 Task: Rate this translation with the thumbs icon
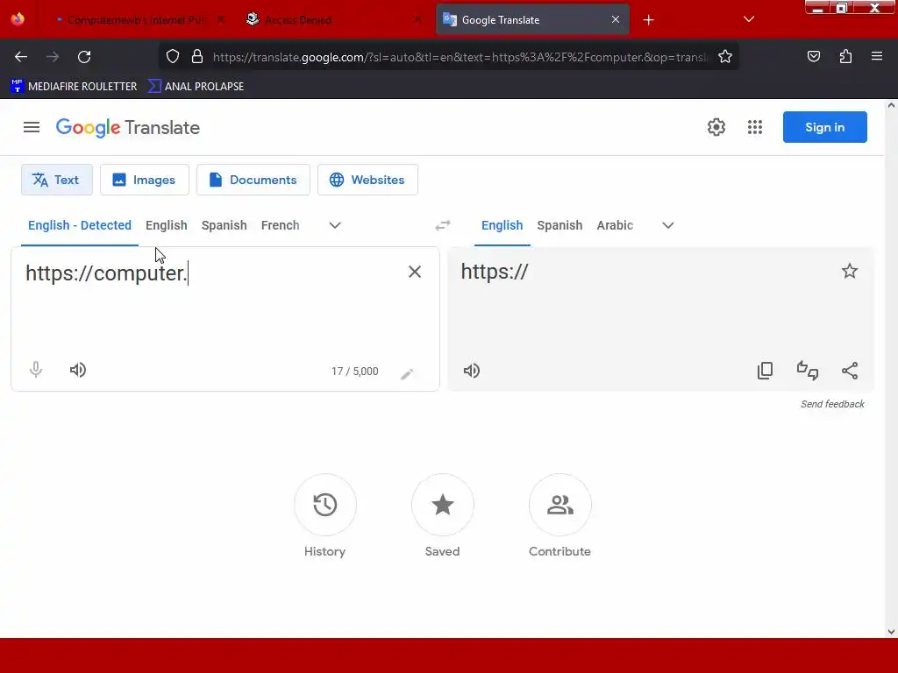[x=808, y=371]
